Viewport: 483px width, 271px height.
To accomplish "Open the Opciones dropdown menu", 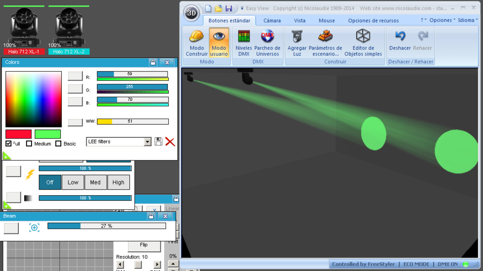I will [442, 20].
